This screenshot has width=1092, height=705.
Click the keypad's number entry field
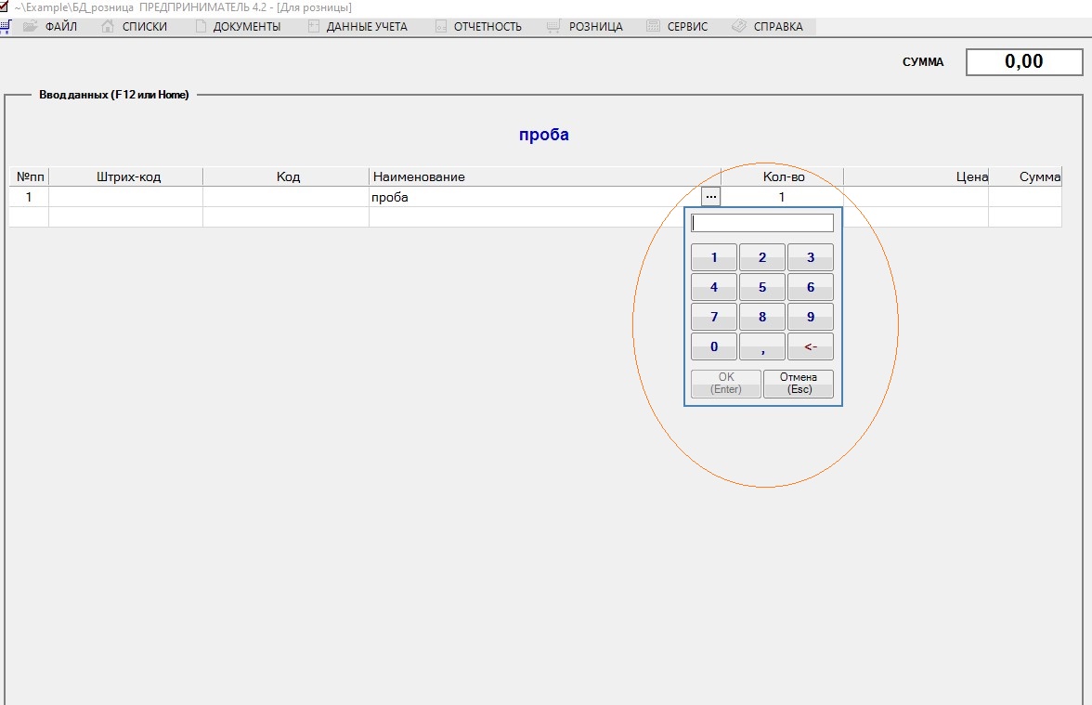(762, 223)
